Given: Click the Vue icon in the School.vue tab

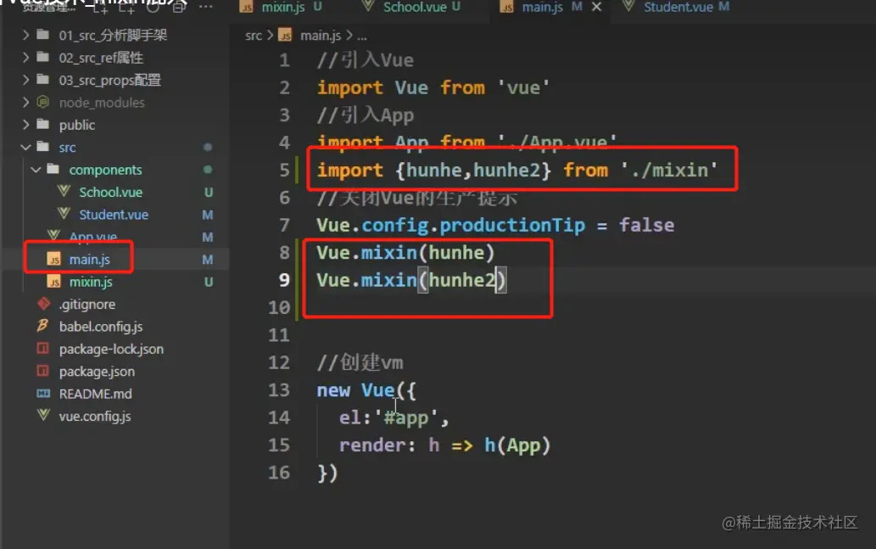Looking at the screenshot, I should [367, 6].
